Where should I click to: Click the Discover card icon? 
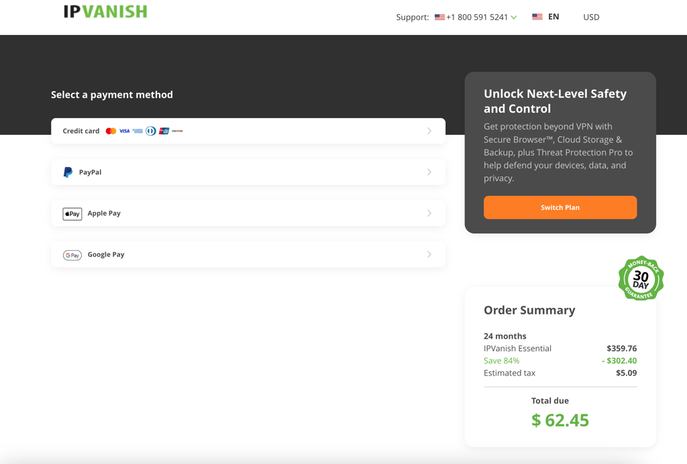177,131
